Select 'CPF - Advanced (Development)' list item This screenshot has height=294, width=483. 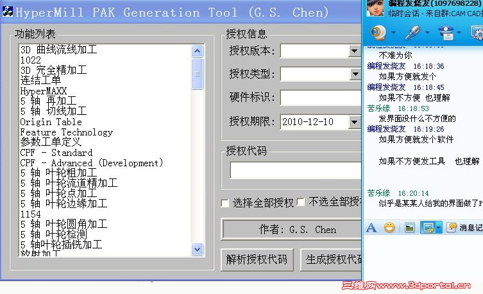[x=92, y=163]
